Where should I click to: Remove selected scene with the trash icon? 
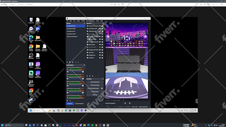click(70, 62)
